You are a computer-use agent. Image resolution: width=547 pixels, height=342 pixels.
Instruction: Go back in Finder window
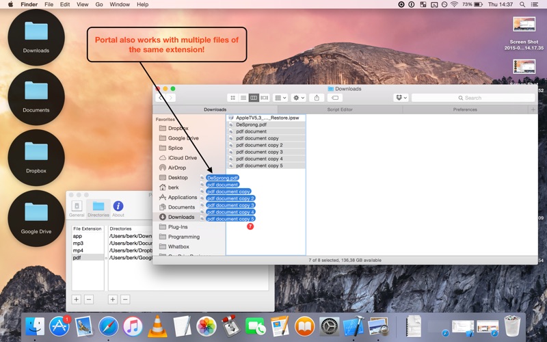tap(161, 98)
